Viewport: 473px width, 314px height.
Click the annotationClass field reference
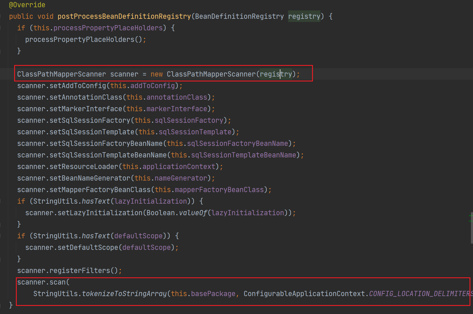pos(177,97)
